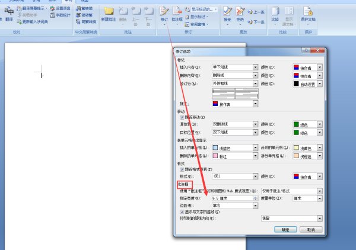Screen dimensions: 356x250
Task: Toggle the 显示与文字的连线 checkbox
Action: pyautogui.click(x=182, y=212)
